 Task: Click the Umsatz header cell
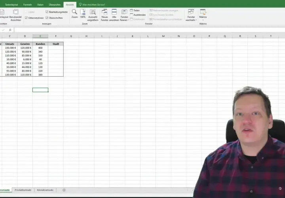point(9,44)
